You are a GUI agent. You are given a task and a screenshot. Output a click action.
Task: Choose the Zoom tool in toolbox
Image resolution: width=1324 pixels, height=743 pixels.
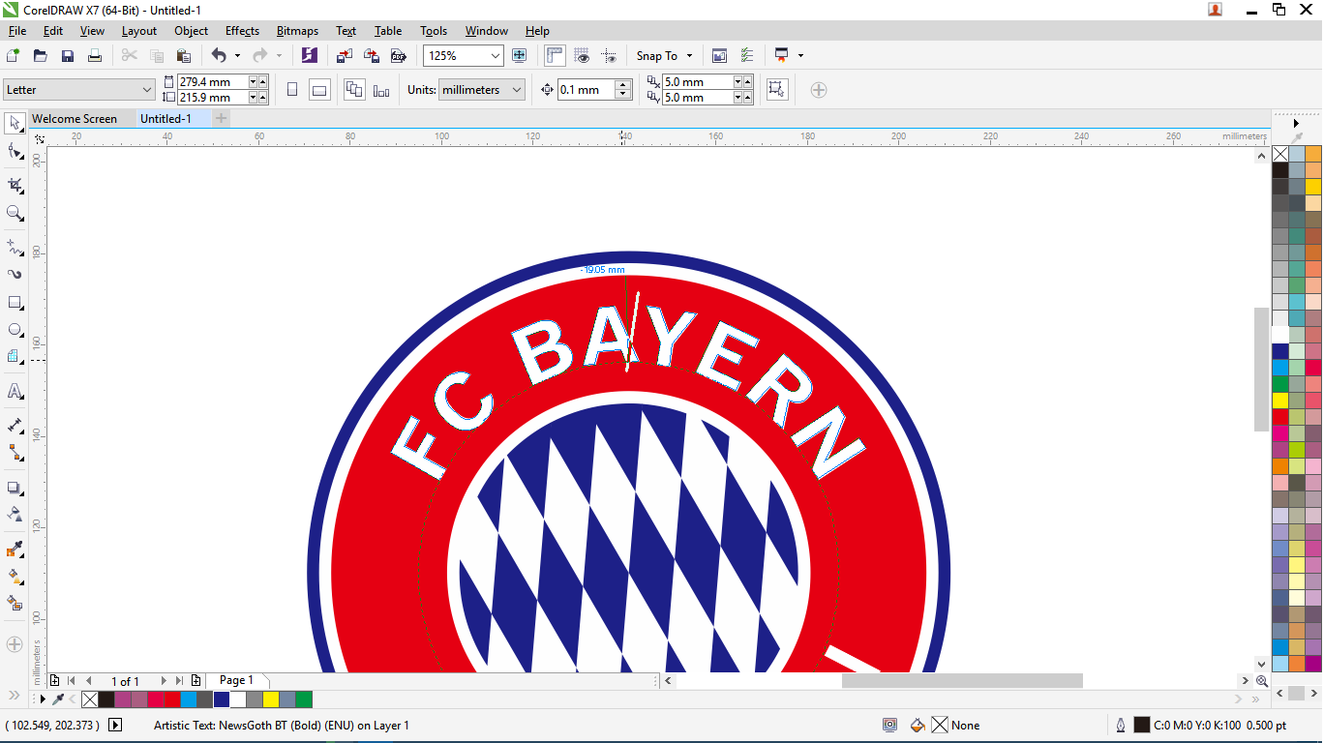coord(15,213)
